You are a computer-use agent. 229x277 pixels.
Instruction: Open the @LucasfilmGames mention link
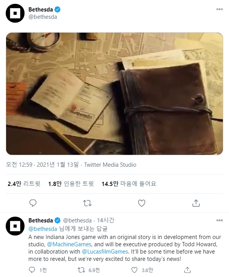pyautogui.click(x=105, y=252)
